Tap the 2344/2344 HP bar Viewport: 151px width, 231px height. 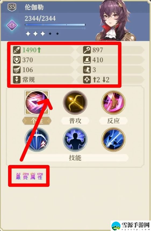[x=55, y=25]
